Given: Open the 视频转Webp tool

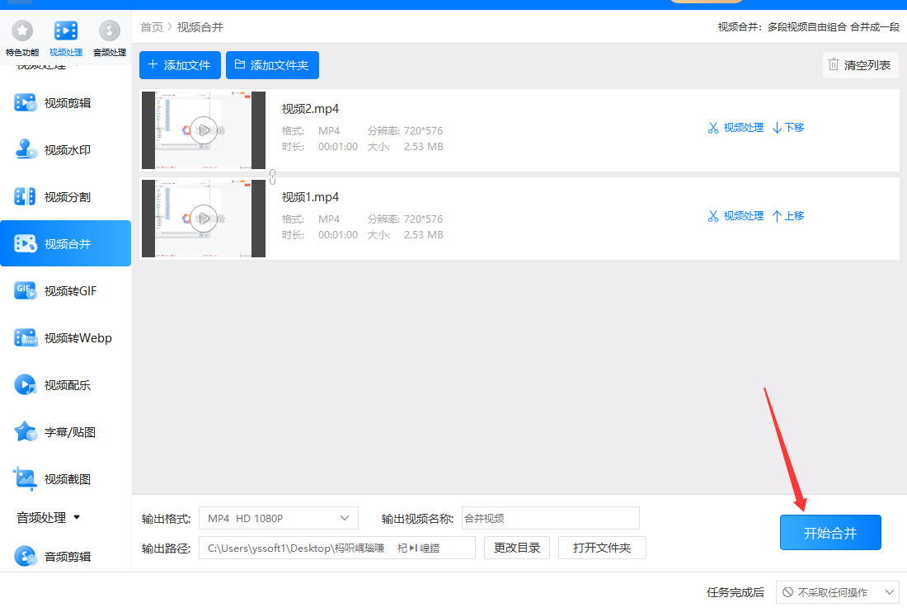Looking at the screenshot, I should pyautogui.click(x=65, y=338).
